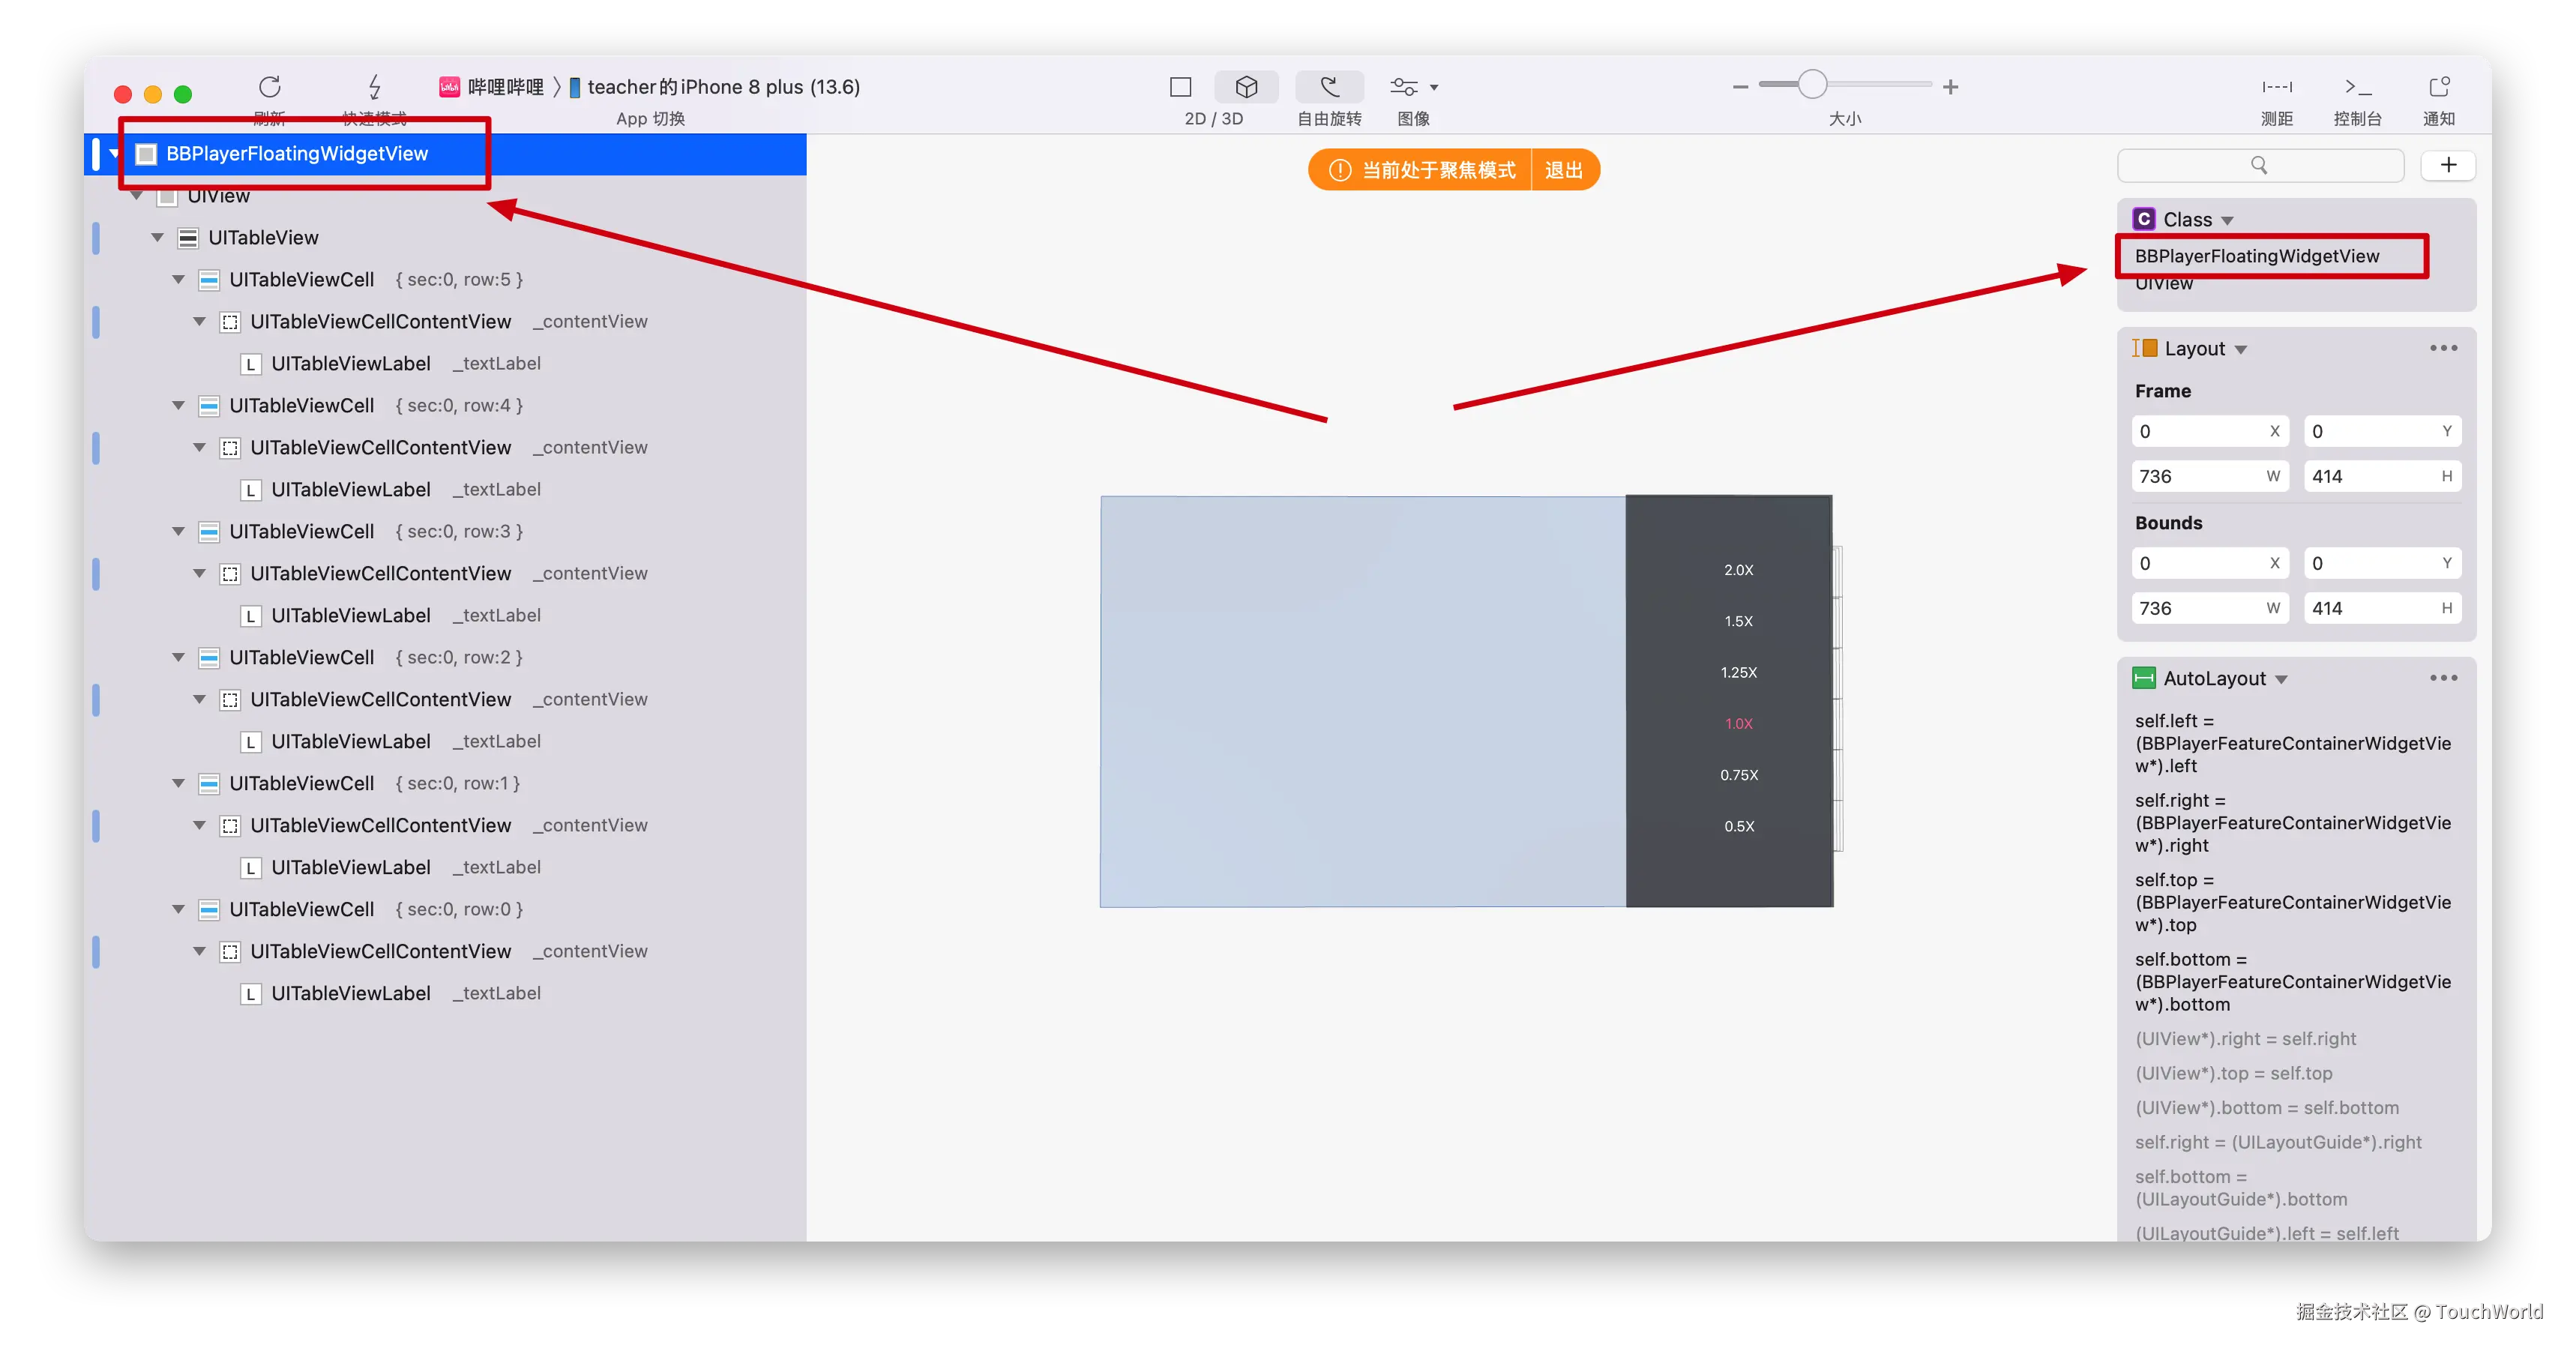Open the console (控制台) icon

click(2357, 87)
